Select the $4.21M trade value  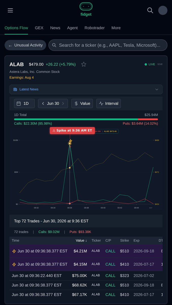[80, 251]
